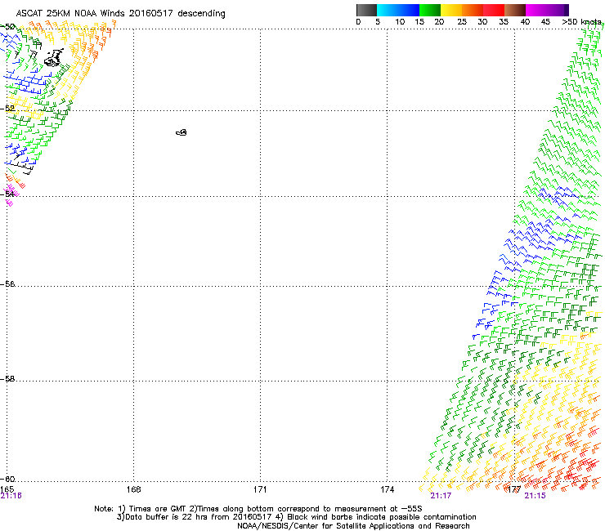The width and height of the screenshot is (605, 531).
Task: Click the magenta wind barbs near -54 latitude
Action: pyautogui.click(x=11, y=194)
